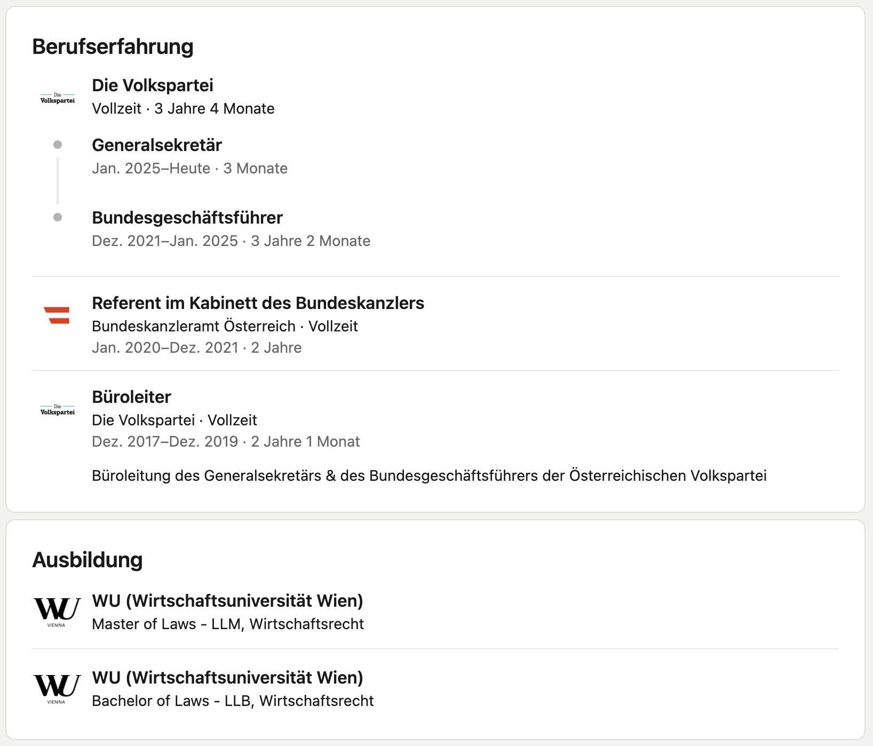This screenshot has width=873, height=746.
Task: Click the Büroleitung des Generalsekretärs description text
Action: click(429, 475)
